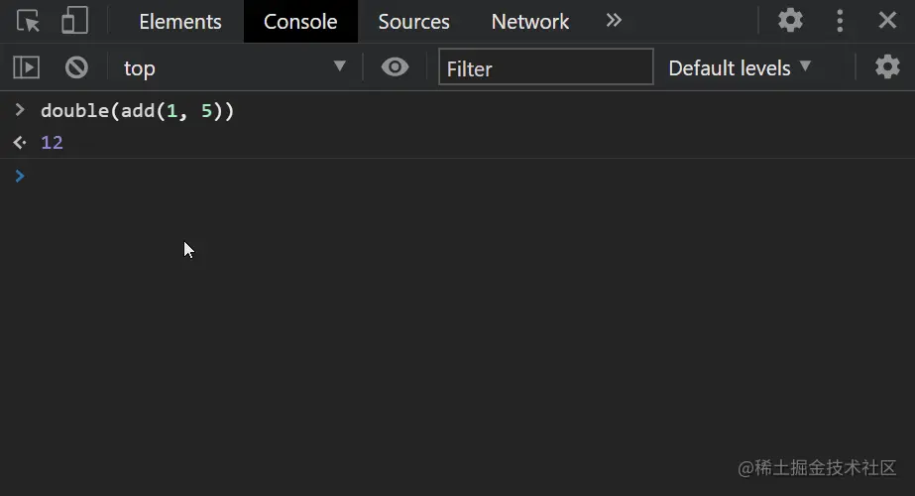Switch to the Elements tab

click(180, 22)
